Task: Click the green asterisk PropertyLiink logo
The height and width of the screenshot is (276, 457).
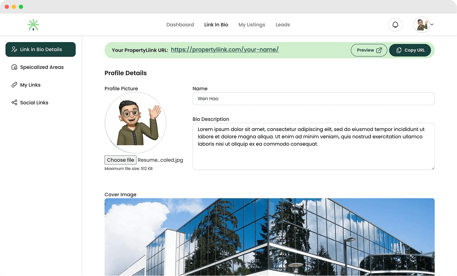Action: [33, 25]
